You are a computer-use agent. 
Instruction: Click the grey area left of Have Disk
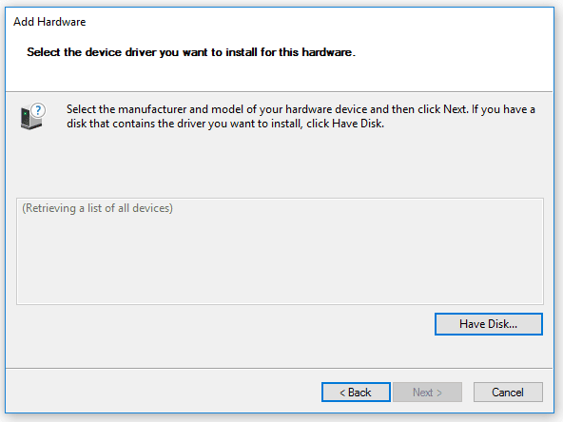click(223, 324)
